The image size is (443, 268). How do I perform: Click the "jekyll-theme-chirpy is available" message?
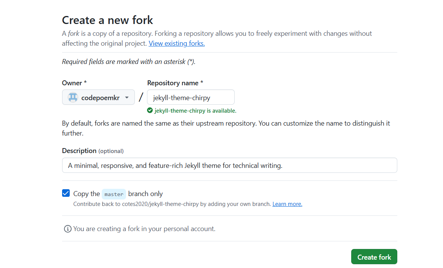(x=195, y=111)
